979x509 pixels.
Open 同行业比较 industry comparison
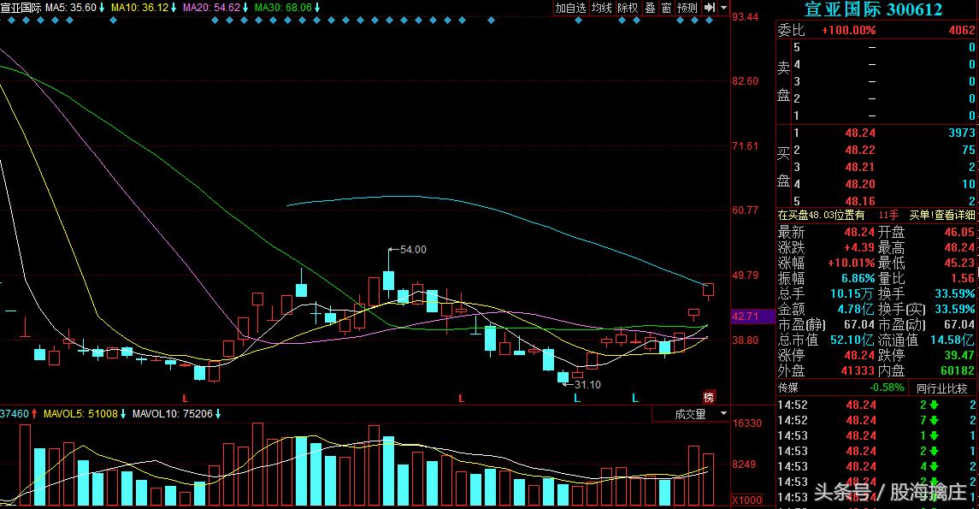tap(941, 388)
